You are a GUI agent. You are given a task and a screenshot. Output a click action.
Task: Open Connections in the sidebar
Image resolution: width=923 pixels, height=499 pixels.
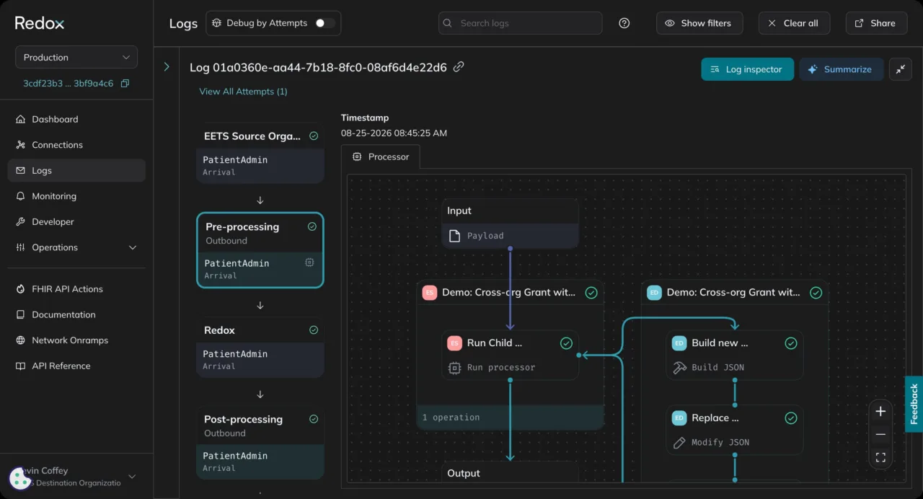(76, 145)
